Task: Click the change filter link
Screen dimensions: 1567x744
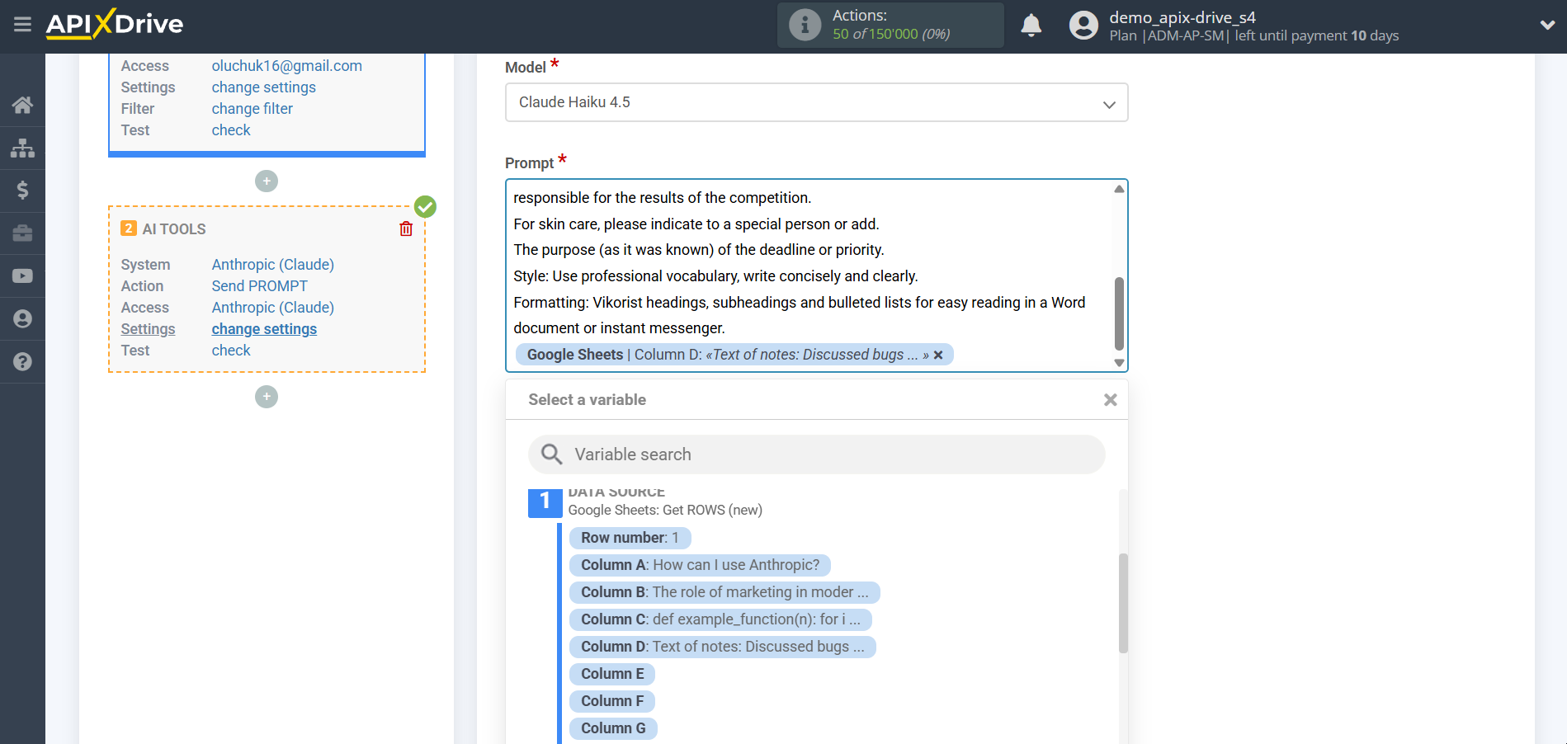Action: (x=252, y=109)
